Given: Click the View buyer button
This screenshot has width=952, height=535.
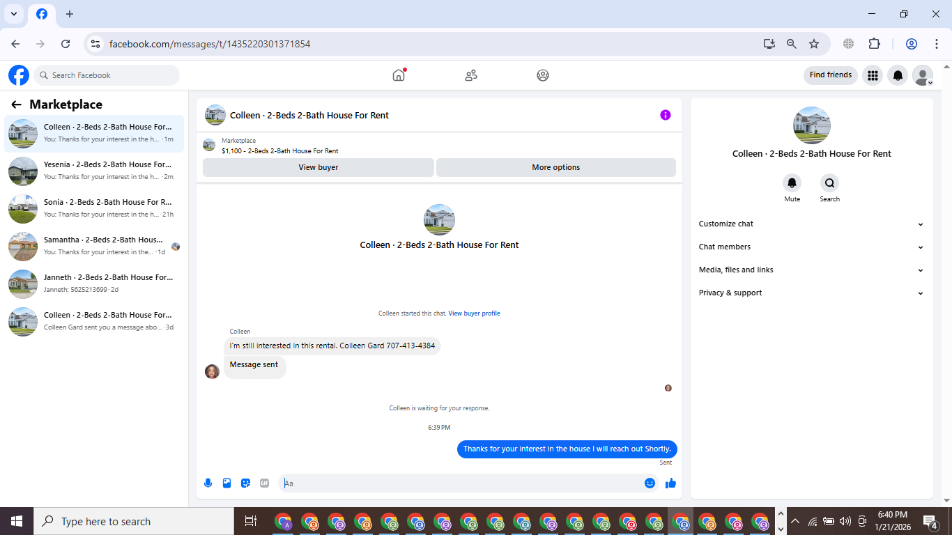Looking at the screenshot, I should [318, 167].
